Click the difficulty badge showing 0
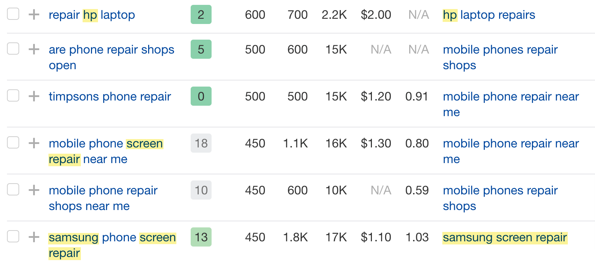 click(201, 96)
